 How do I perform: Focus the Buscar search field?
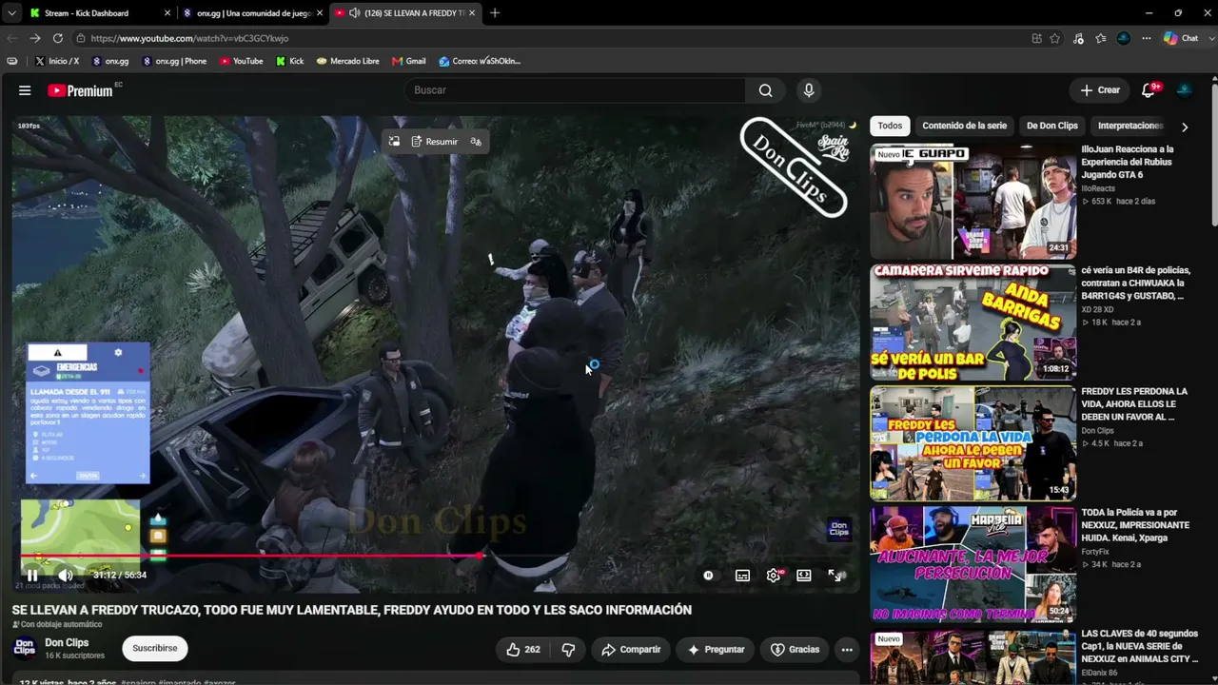pos(576,90)
